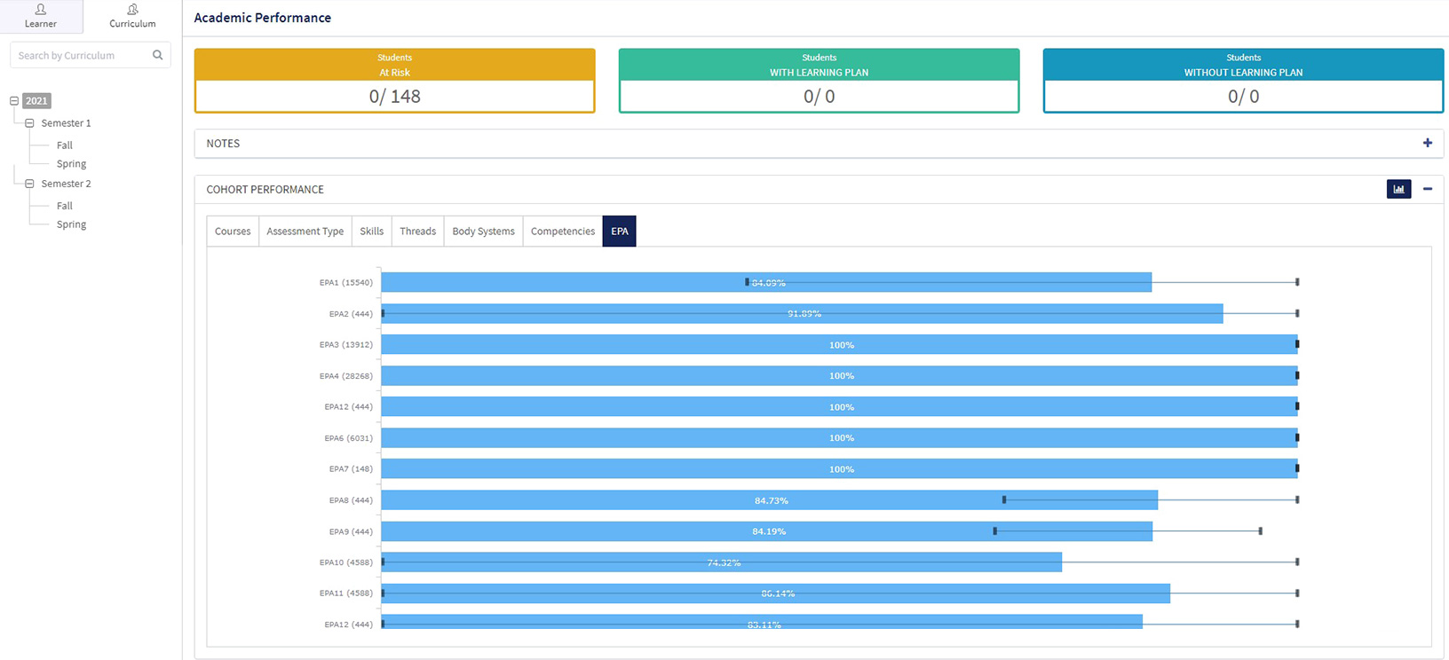This screenshot has height=660, width=1449.
Task: Focus the Search by Curriculum field
Action: [x=80, y=55]
